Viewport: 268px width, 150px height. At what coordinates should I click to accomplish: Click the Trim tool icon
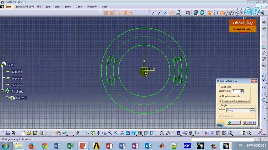tap(165, 13)
